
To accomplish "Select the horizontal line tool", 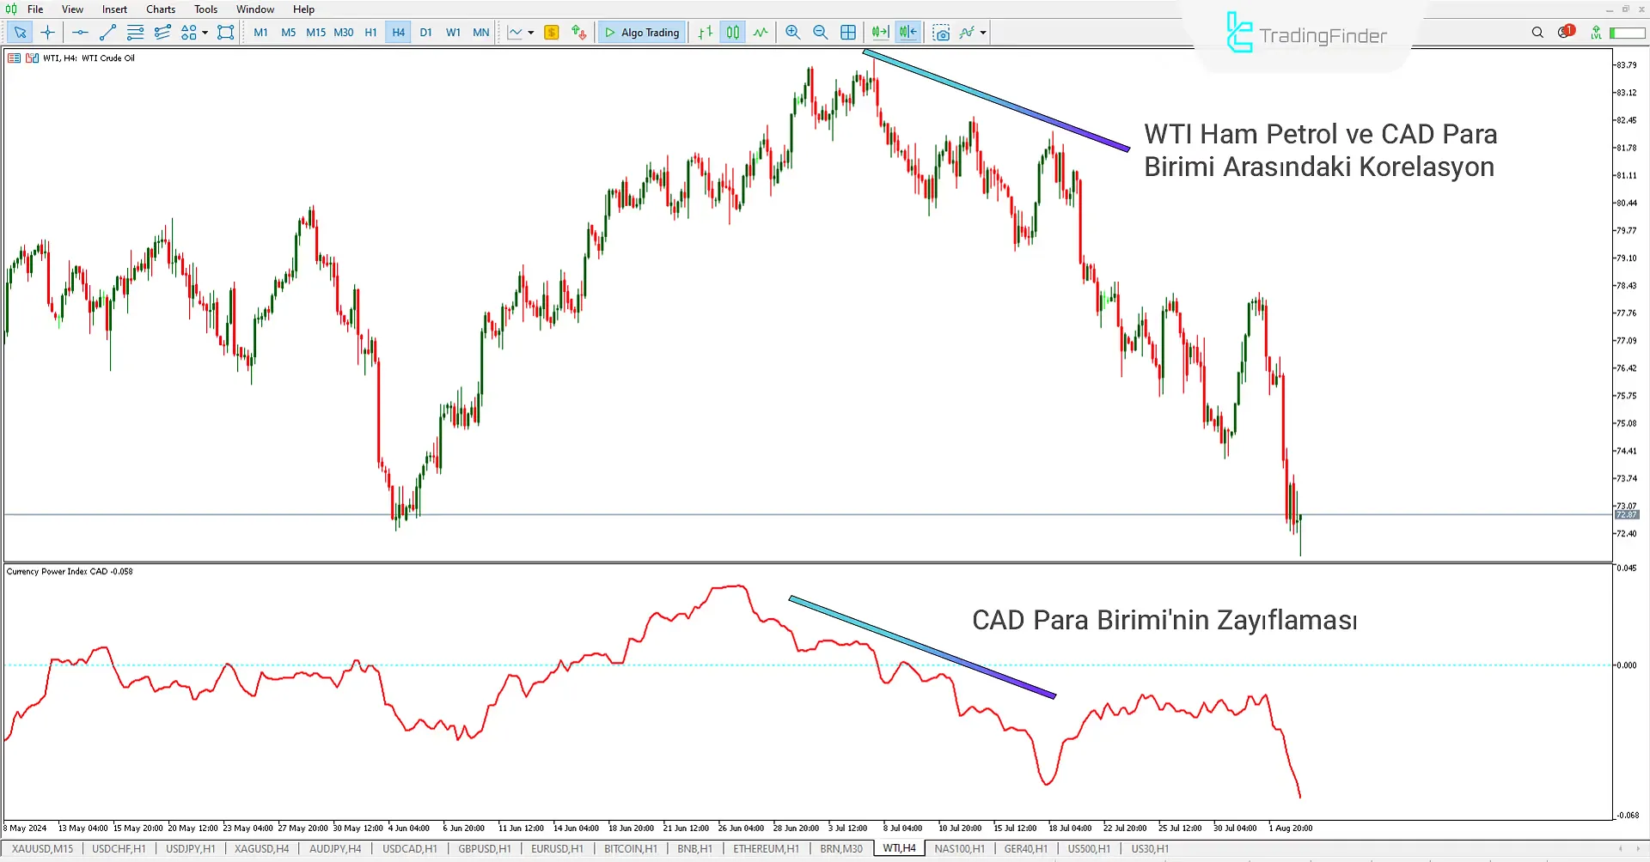I will (80, 33).
